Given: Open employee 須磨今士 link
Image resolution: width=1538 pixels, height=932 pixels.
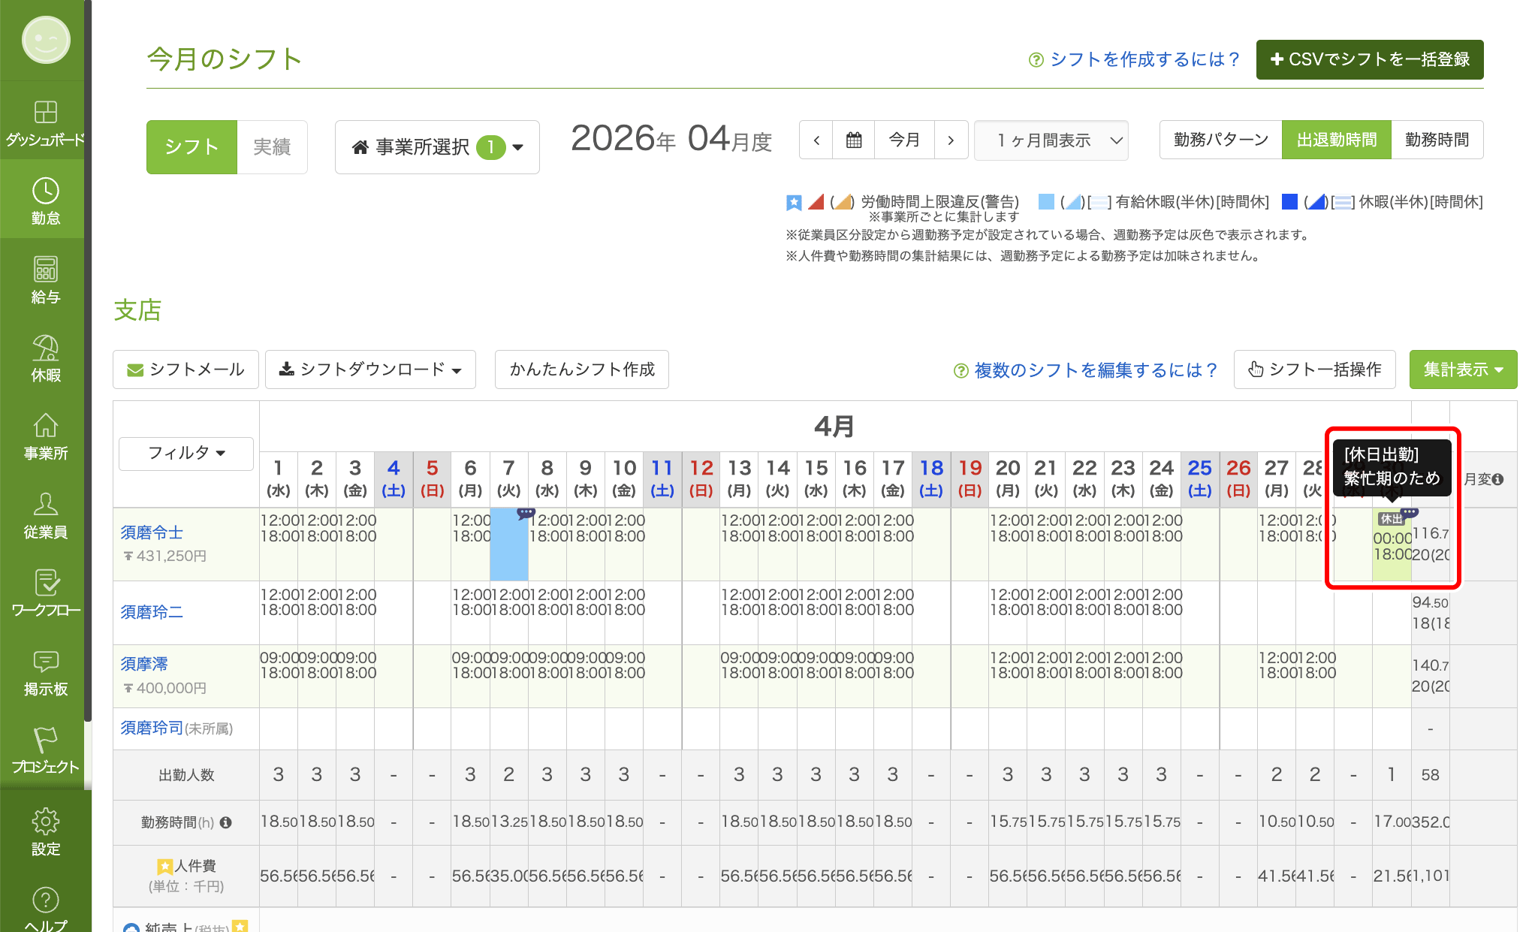Looking at the screenshot, I should (152, 532).
